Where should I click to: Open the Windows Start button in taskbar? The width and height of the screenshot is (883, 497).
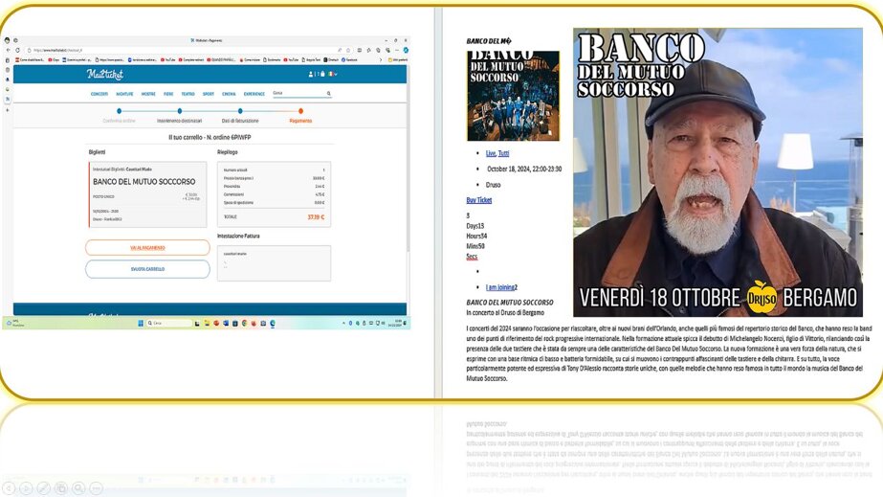coord(141,323)
